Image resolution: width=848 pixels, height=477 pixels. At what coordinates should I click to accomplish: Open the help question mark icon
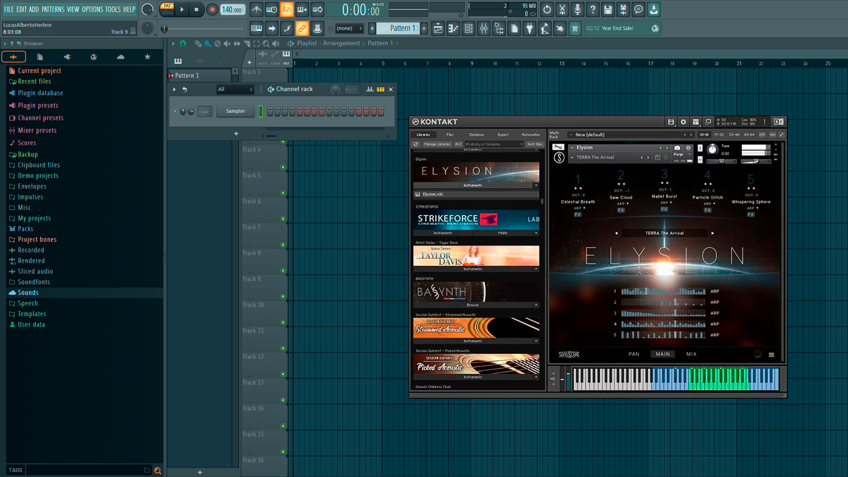point(593,9)
